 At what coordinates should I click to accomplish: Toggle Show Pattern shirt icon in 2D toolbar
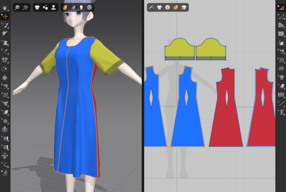pos(159,7)
